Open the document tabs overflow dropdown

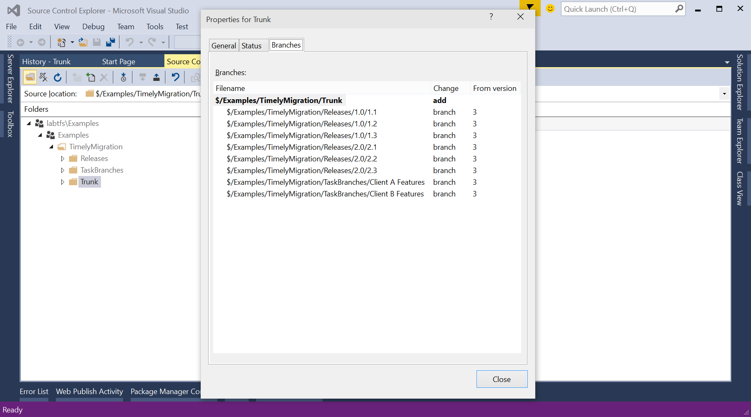727,62
